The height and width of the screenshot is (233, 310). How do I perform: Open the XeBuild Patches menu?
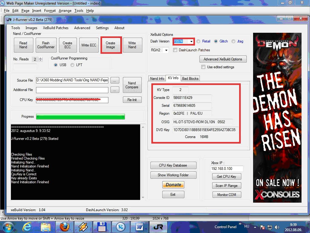pyautogui.click(x=56, y=28)
